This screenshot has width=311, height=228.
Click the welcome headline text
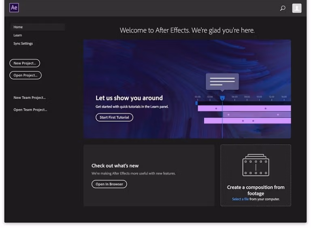[x=187, y=30]
